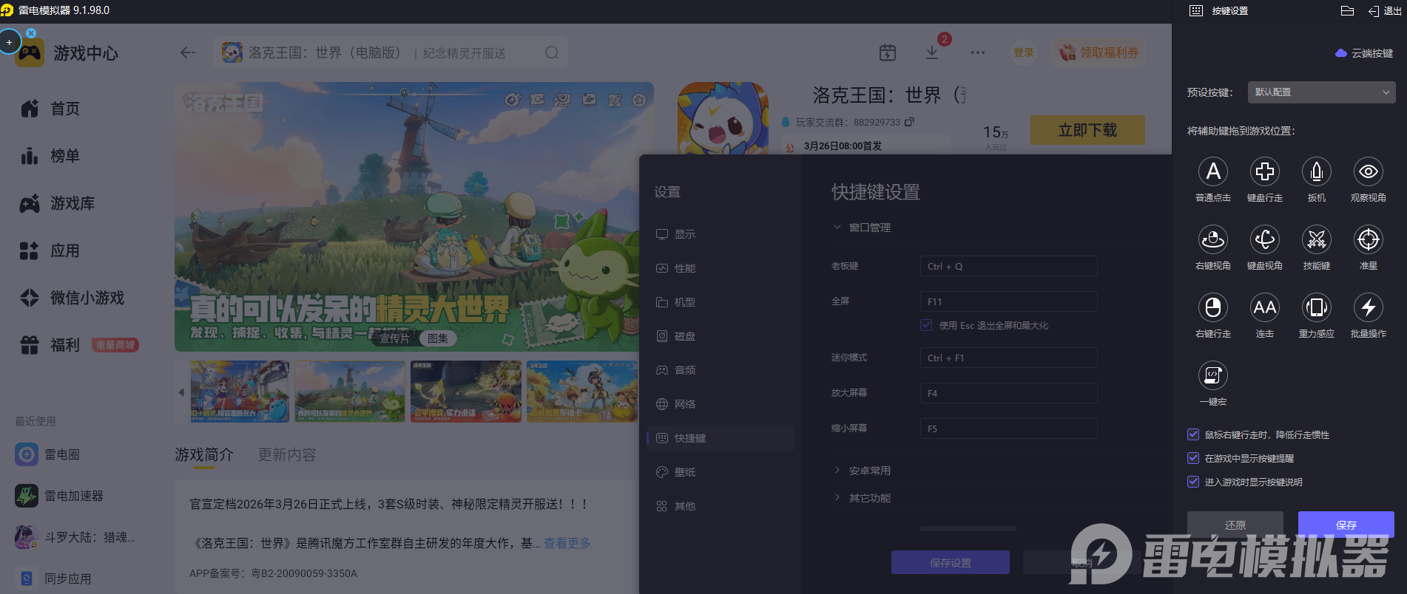Open 性能 settings category
The image size is (1407, 594).
(x=721, y=268)
